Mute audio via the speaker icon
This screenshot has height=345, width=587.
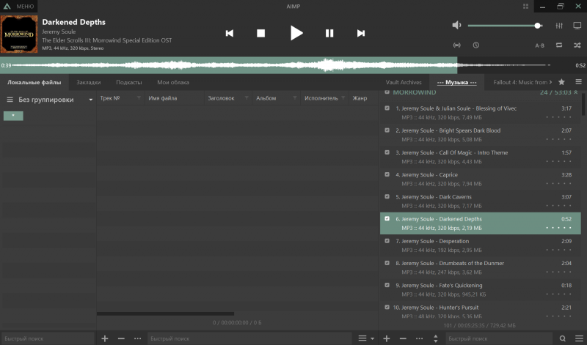click(456, 26)
